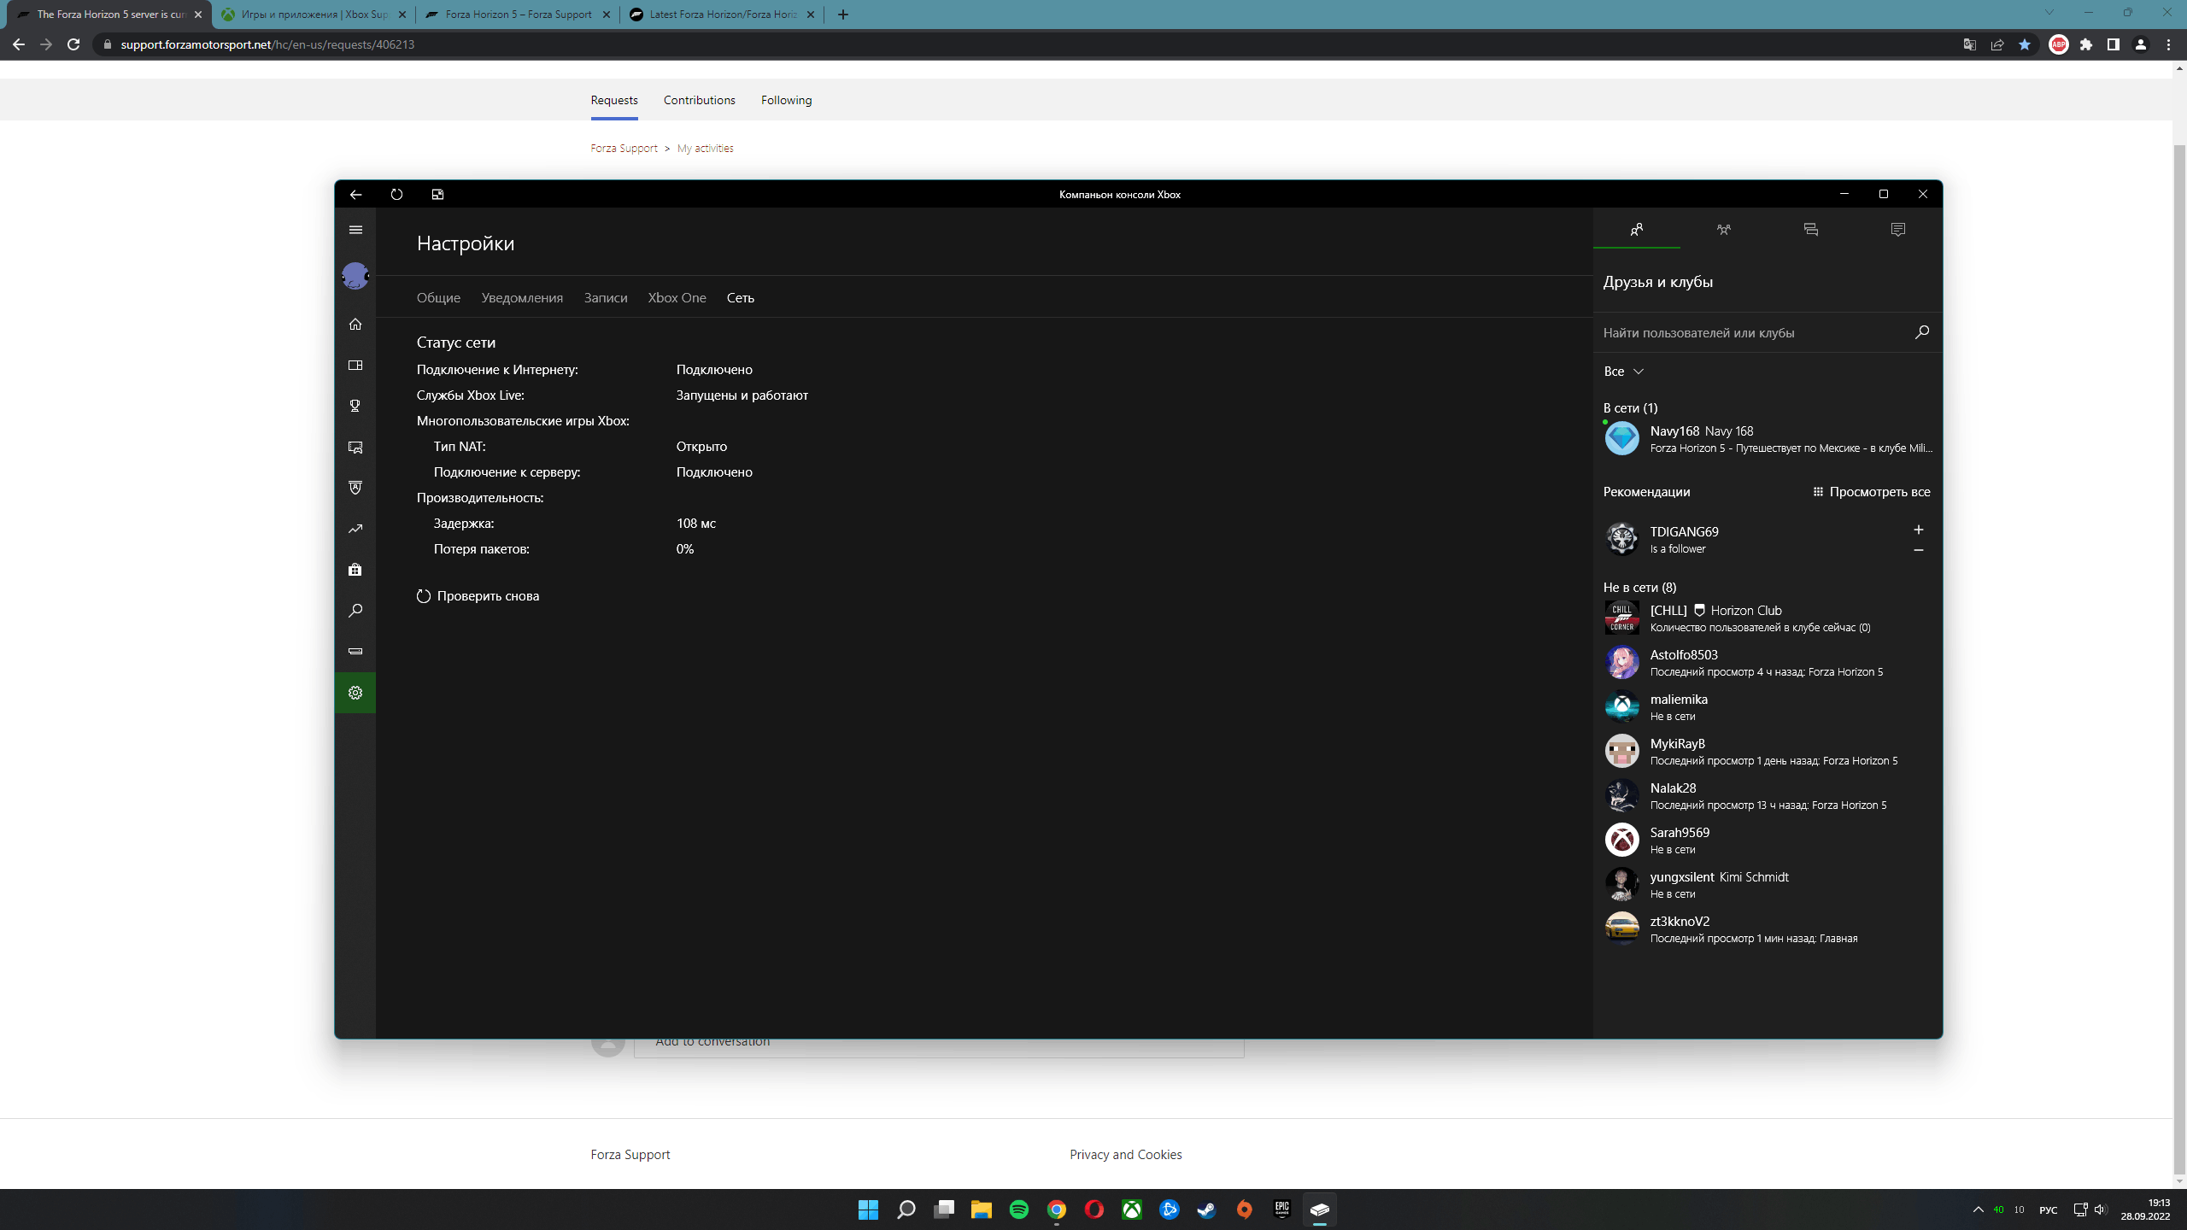
Task: Select the Сеть settings tab
Action: (x=740, y=298)
